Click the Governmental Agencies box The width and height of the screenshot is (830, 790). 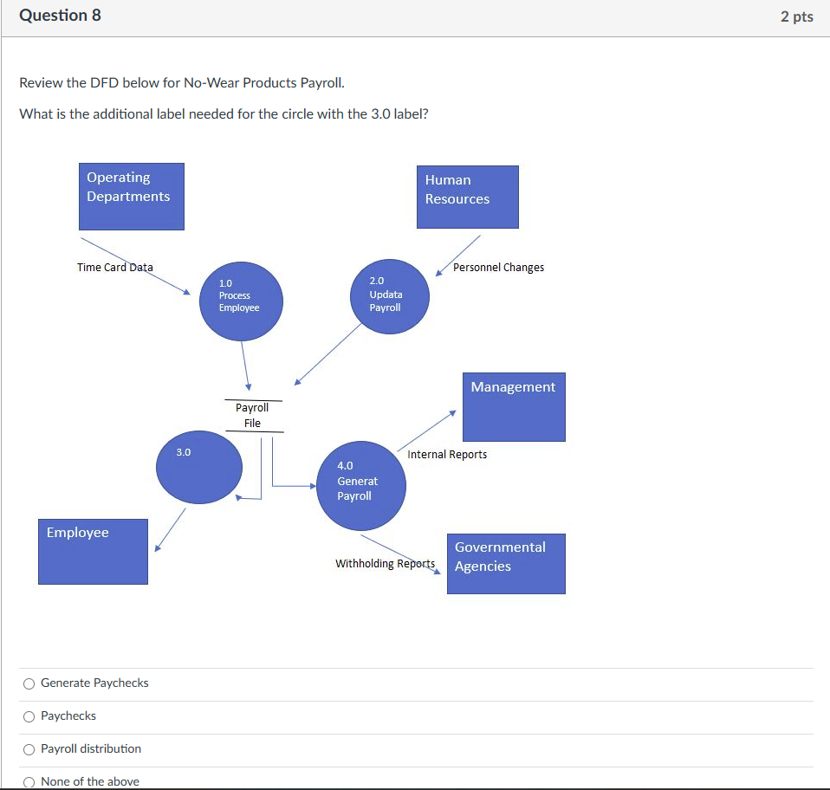coord(506,564)
